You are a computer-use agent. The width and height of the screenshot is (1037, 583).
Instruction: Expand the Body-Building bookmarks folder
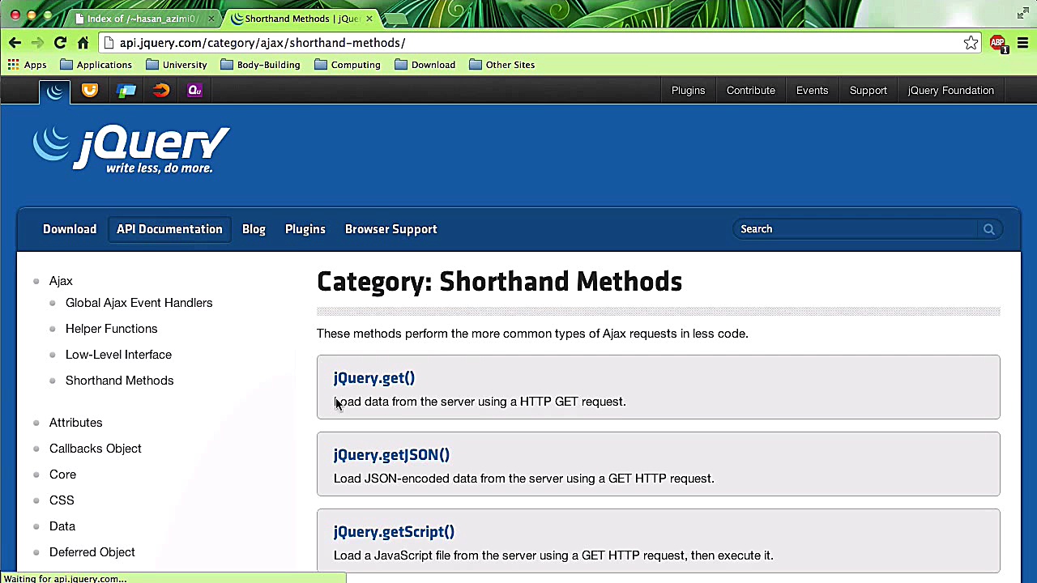tap(260, 65)
